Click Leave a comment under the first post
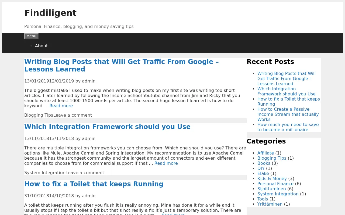This screenshot has width=345, height=215. pos(73,115)
